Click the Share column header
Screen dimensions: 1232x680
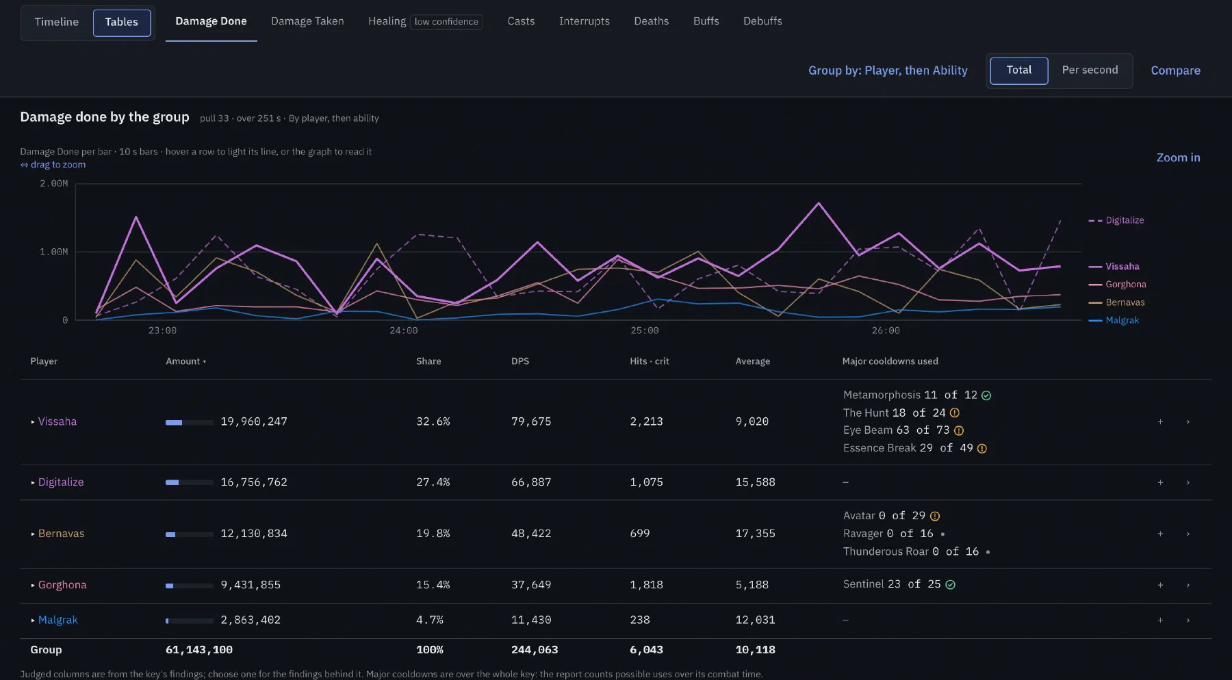tap(428, 361)
